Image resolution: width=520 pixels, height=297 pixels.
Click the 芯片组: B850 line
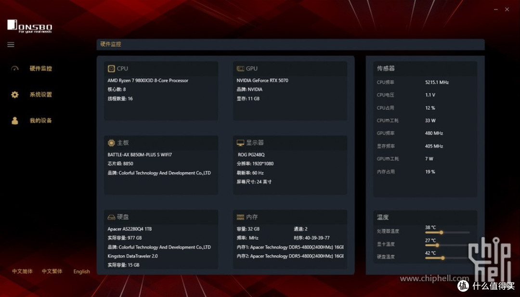tap(120, 164)
